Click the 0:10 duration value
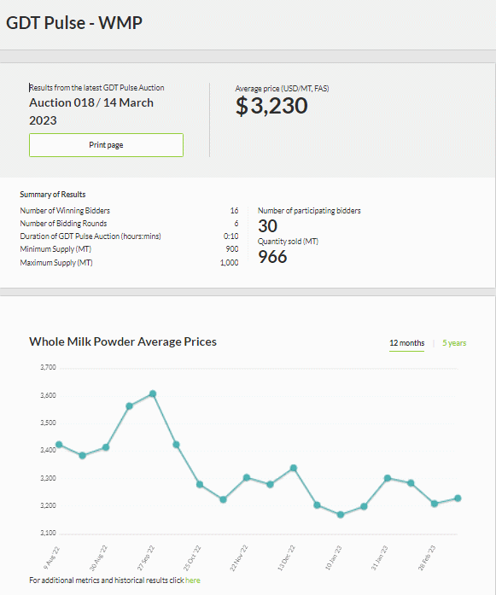Image resolution: width=496 pixels, height=595 pixels. [230, 236]
